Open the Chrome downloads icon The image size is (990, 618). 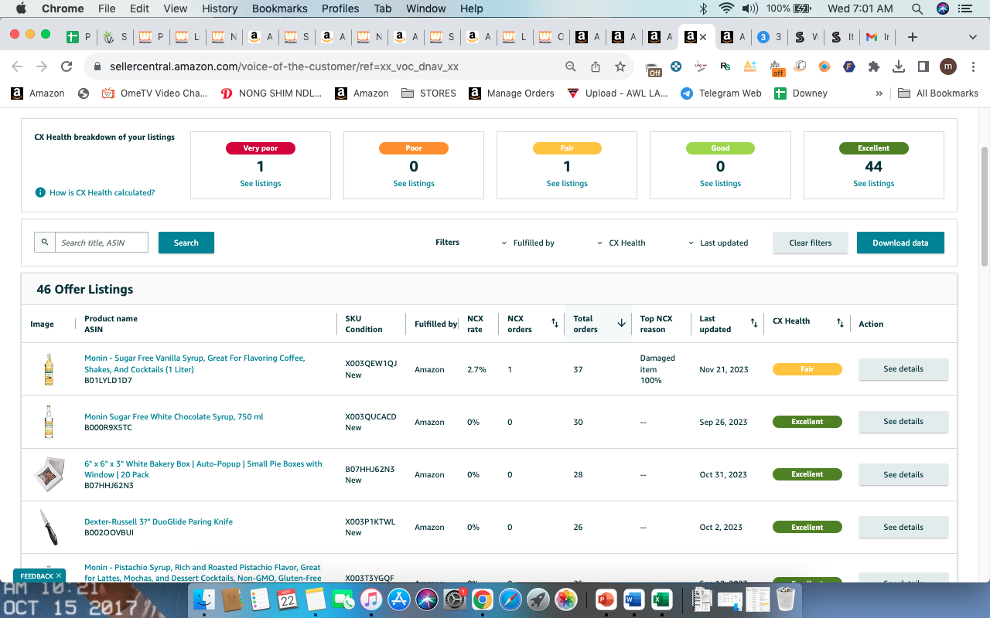pyautogui.click(x=899, y=66)
